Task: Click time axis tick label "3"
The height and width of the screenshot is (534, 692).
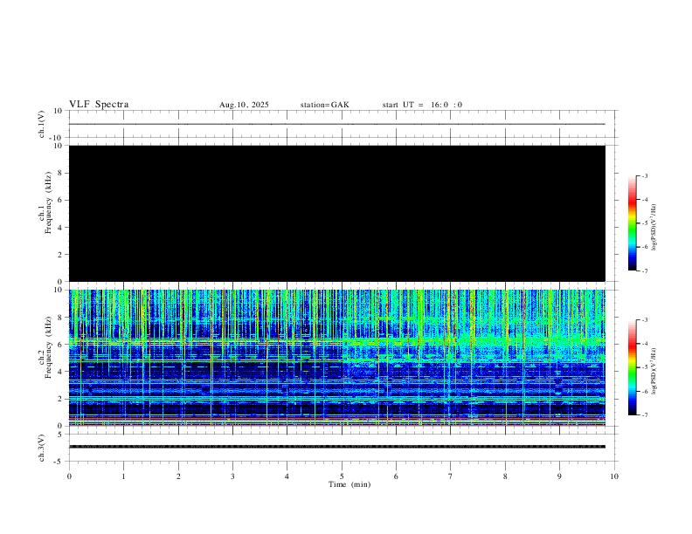Action: [232, 476]
